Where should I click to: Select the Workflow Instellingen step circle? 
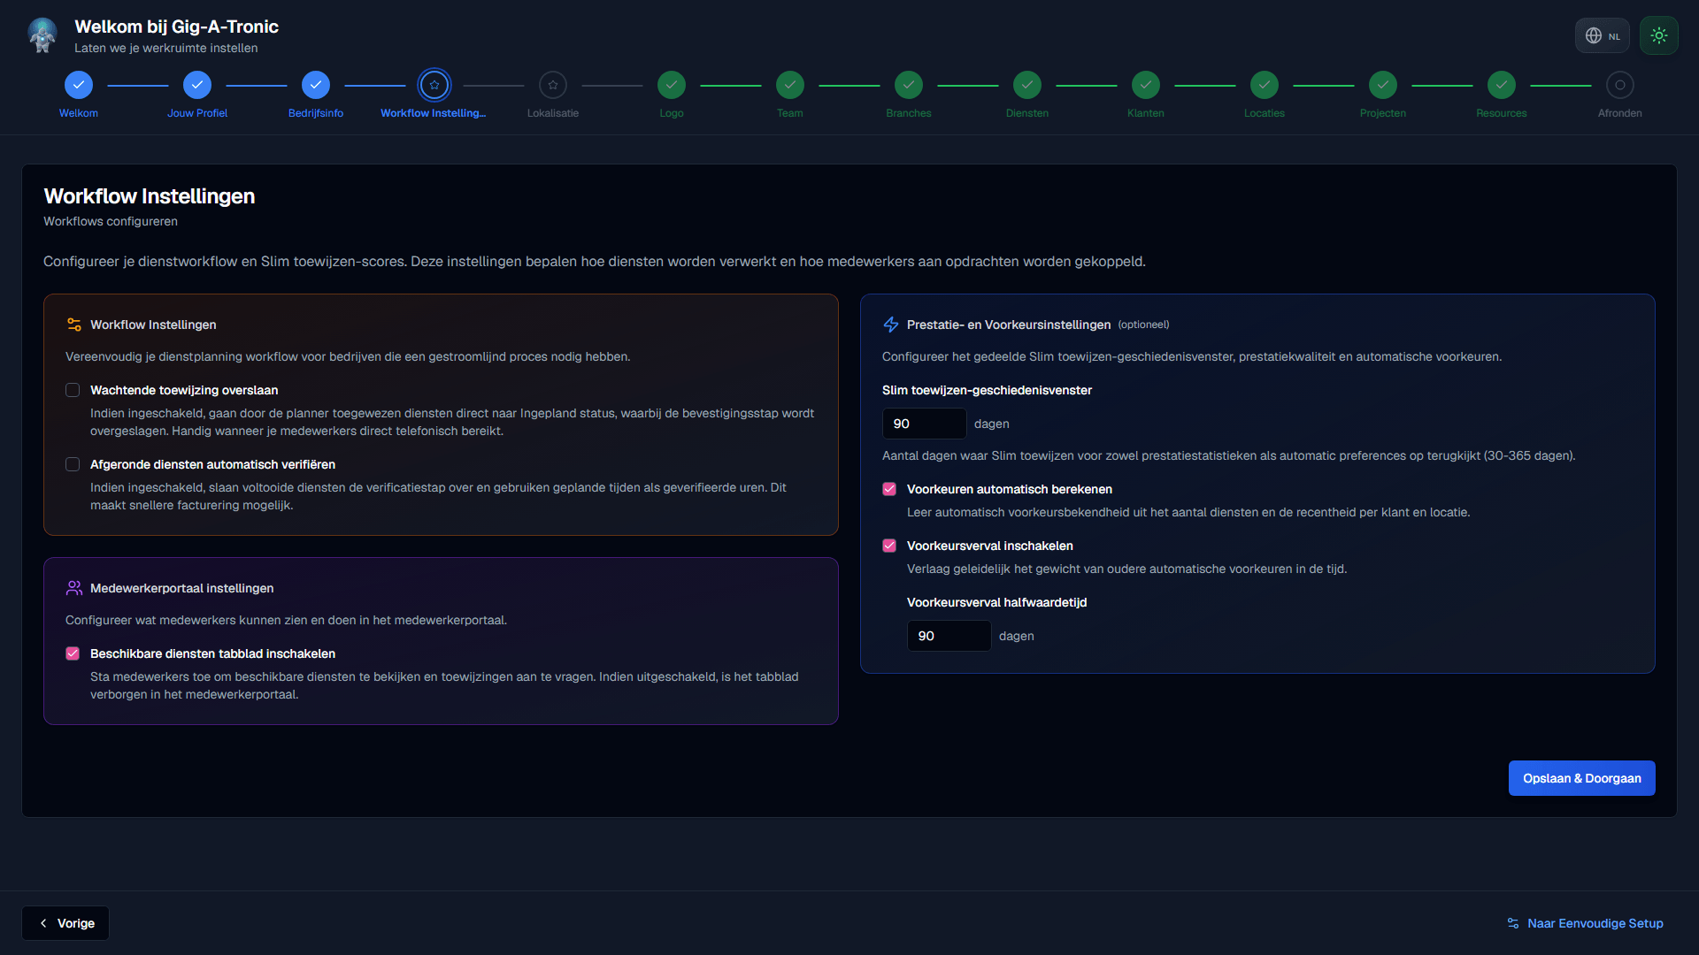tap(434, 85)
